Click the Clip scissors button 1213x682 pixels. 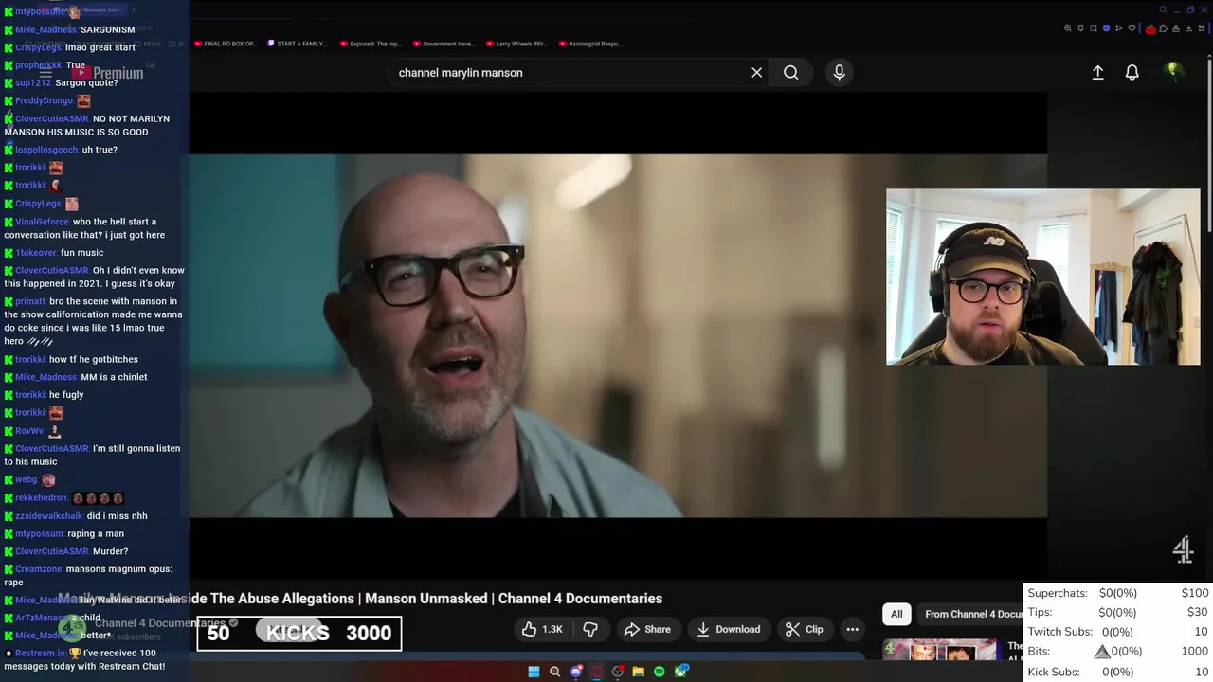[x=805, y=629]
